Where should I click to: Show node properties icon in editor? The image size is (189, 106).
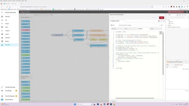click(159, 21)
